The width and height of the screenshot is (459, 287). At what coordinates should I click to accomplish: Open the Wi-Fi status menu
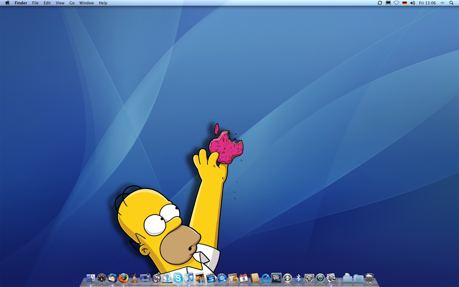coord(396,3)
